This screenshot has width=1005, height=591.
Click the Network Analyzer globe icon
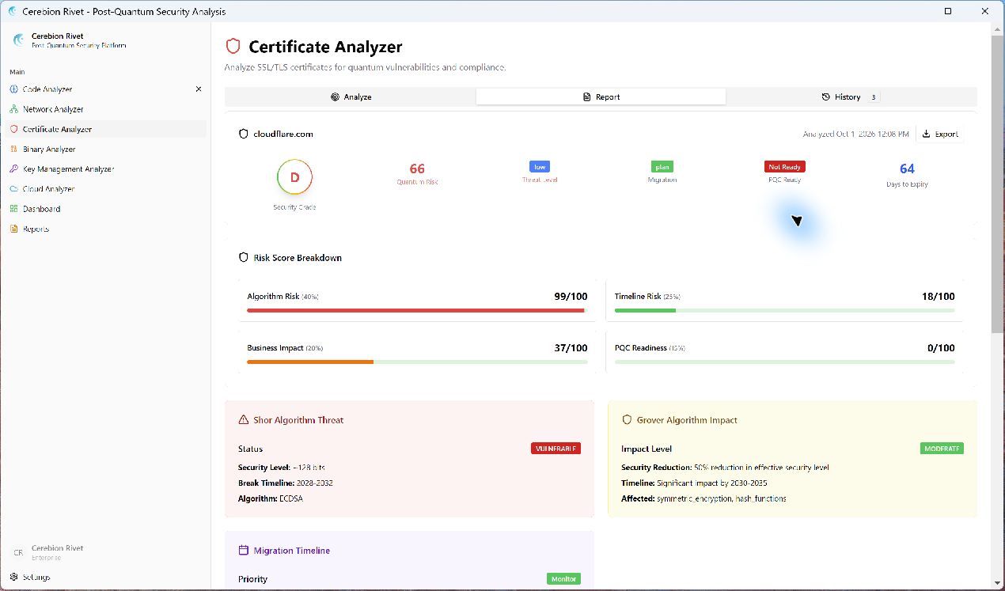(x=14, y=109)
